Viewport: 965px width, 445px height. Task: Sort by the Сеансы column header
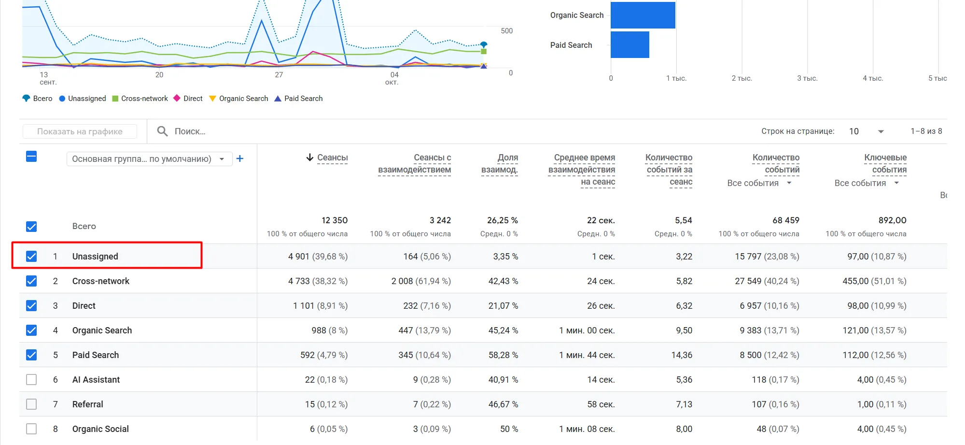click(332, 158)
